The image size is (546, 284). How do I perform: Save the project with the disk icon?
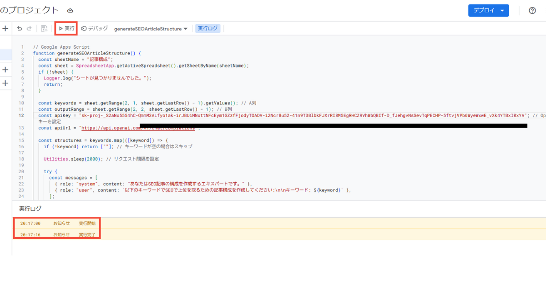tap(44, 29)
